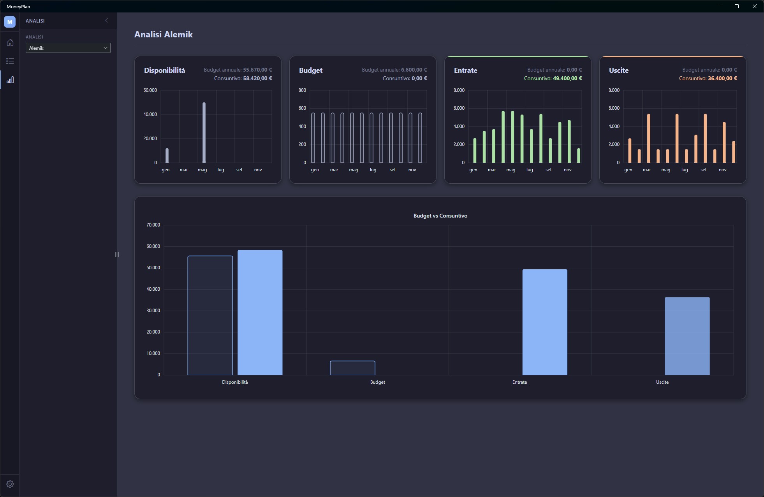Click the Disponibilità card title
This screenshot has width=764, height=497.
tap(164, 70)
